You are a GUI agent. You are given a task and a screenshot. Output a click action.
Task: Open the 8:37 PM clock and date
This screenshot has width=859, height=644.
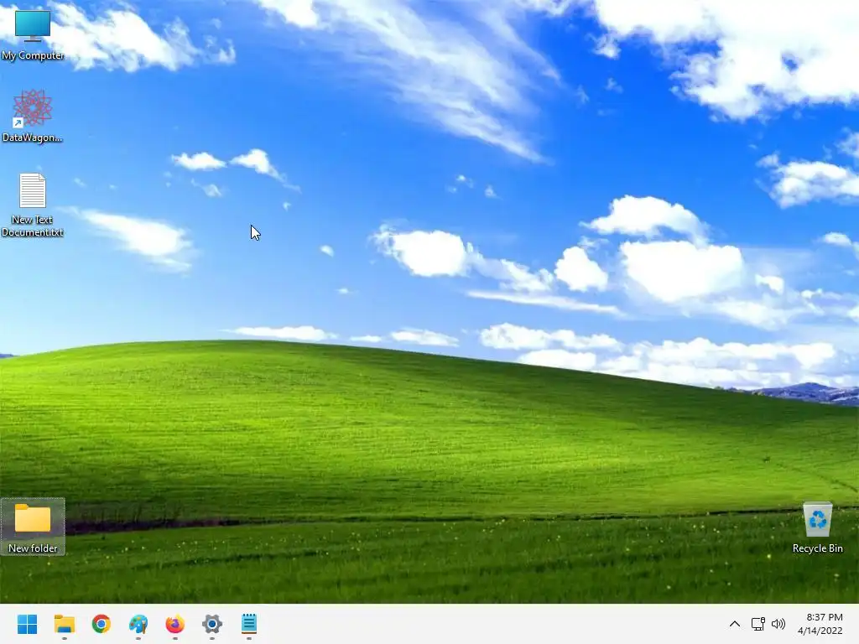(x=820, y=624)
